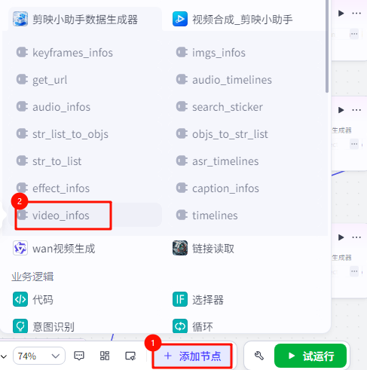Click the node list vertical scrollbar
This screenshot has width=367, height=370.
pos(327,46)
